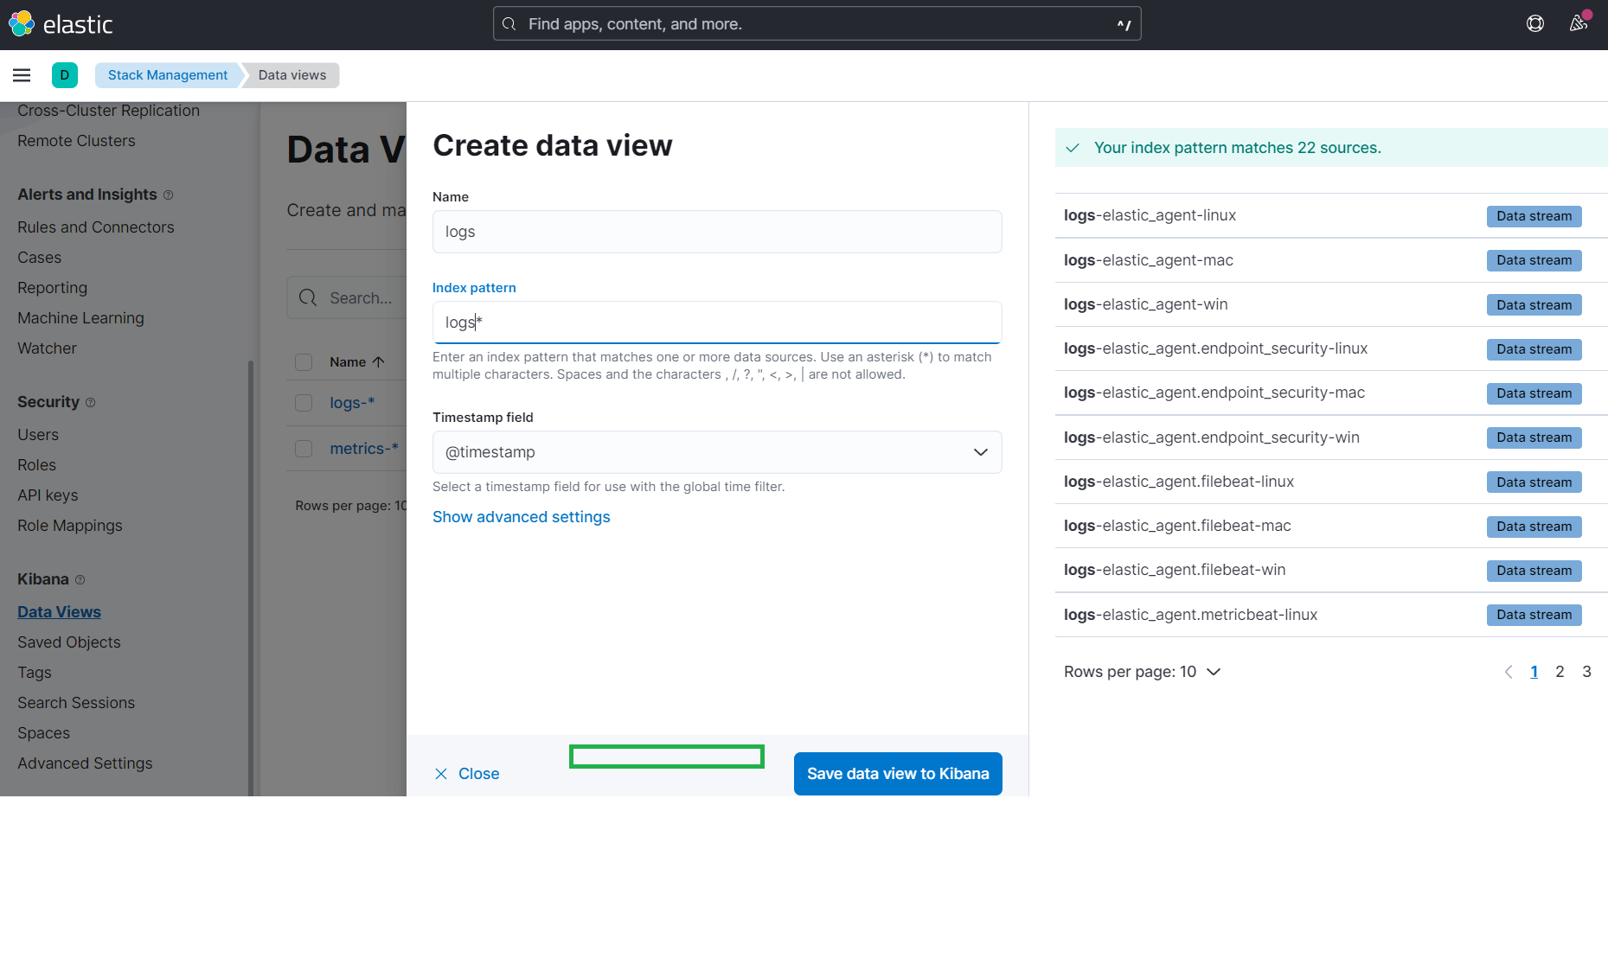
Task: Select logs-elastic_agent-linux source row
Action: (1331, 216)
